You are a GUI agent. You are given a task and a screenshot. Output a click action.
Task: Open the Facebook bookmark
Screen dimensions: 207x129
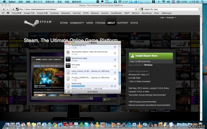(x=54, y=13)
